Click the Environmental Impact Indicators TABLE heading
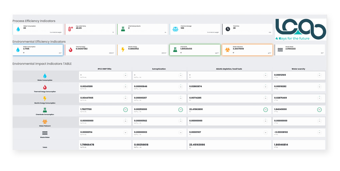Screen dimensions: 340x171 (42, 64)
